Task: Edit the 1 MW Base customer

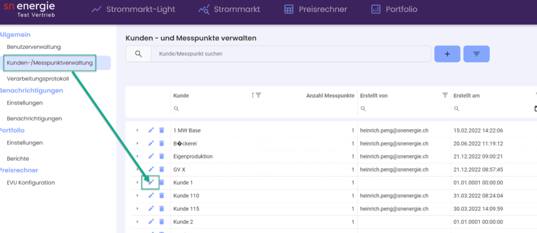Action: pos(151,130)
